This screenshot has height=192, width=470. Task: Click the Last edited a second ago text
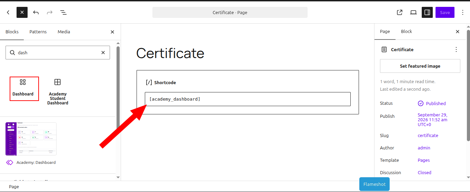405,89
